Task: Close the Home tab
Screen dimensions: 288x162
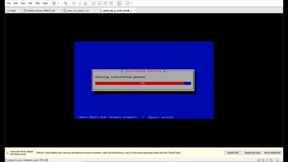Action: [20, 11]
